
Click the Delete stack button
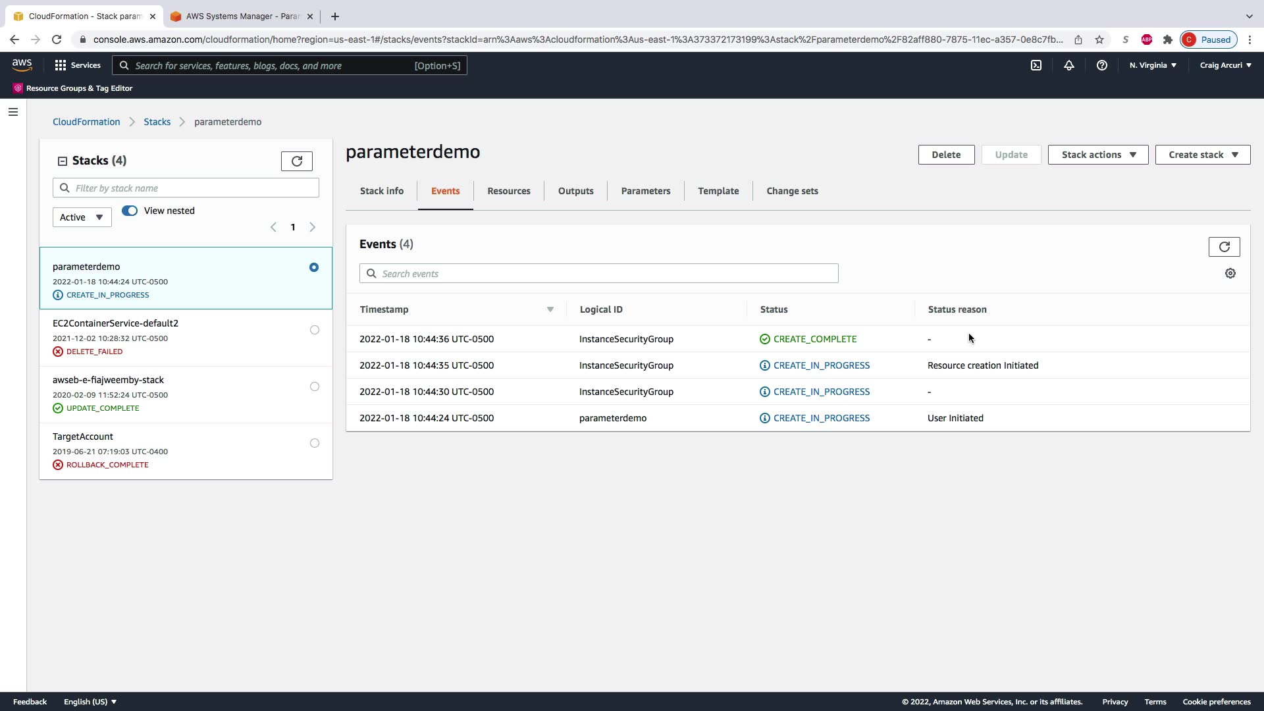946,155
